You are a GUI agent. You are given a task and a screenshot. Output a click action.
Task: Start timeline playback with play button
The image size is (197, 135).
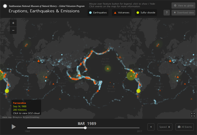pyautogui.click(x=13, y=127)
